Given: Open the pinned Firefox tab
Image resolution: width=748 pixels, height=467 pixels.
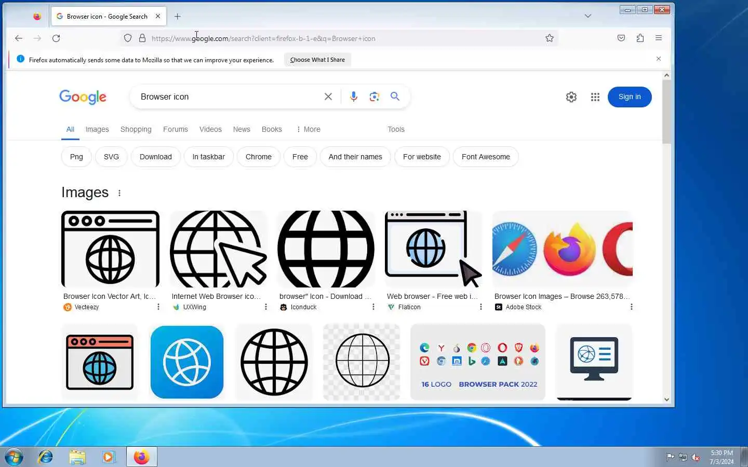Looking at the screenshot, I should tap(37, 16).
